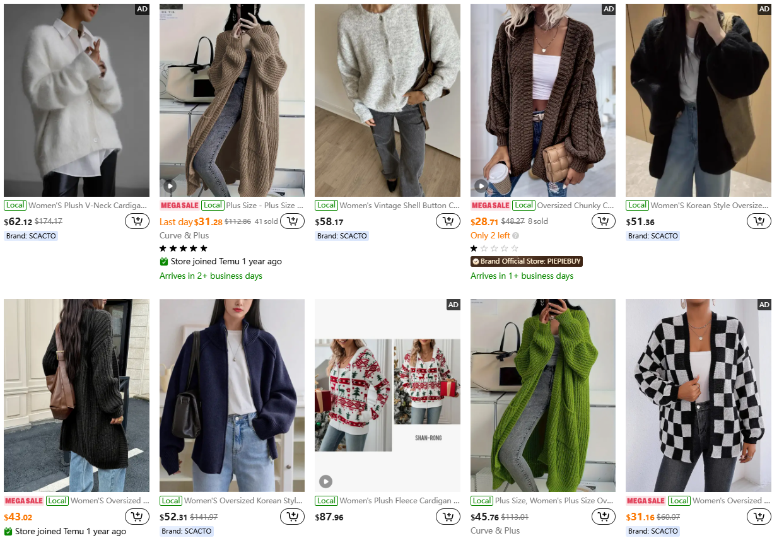Add the $45.76 green cardigan to cart
This screenshot has width=784, height=538.
[604, 517]
